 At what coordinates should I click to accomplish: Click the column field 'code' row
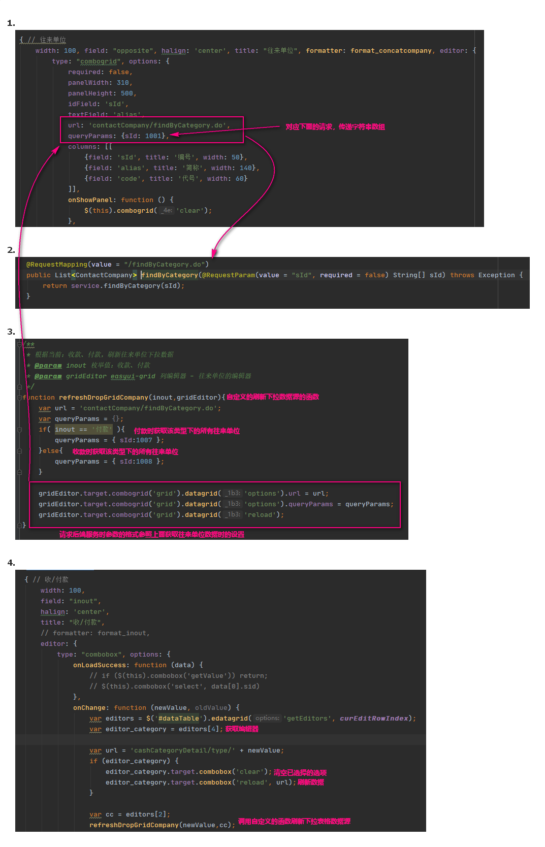166,178
